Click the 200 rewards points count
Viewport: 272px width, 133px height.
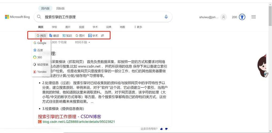[x=234, y=17]
